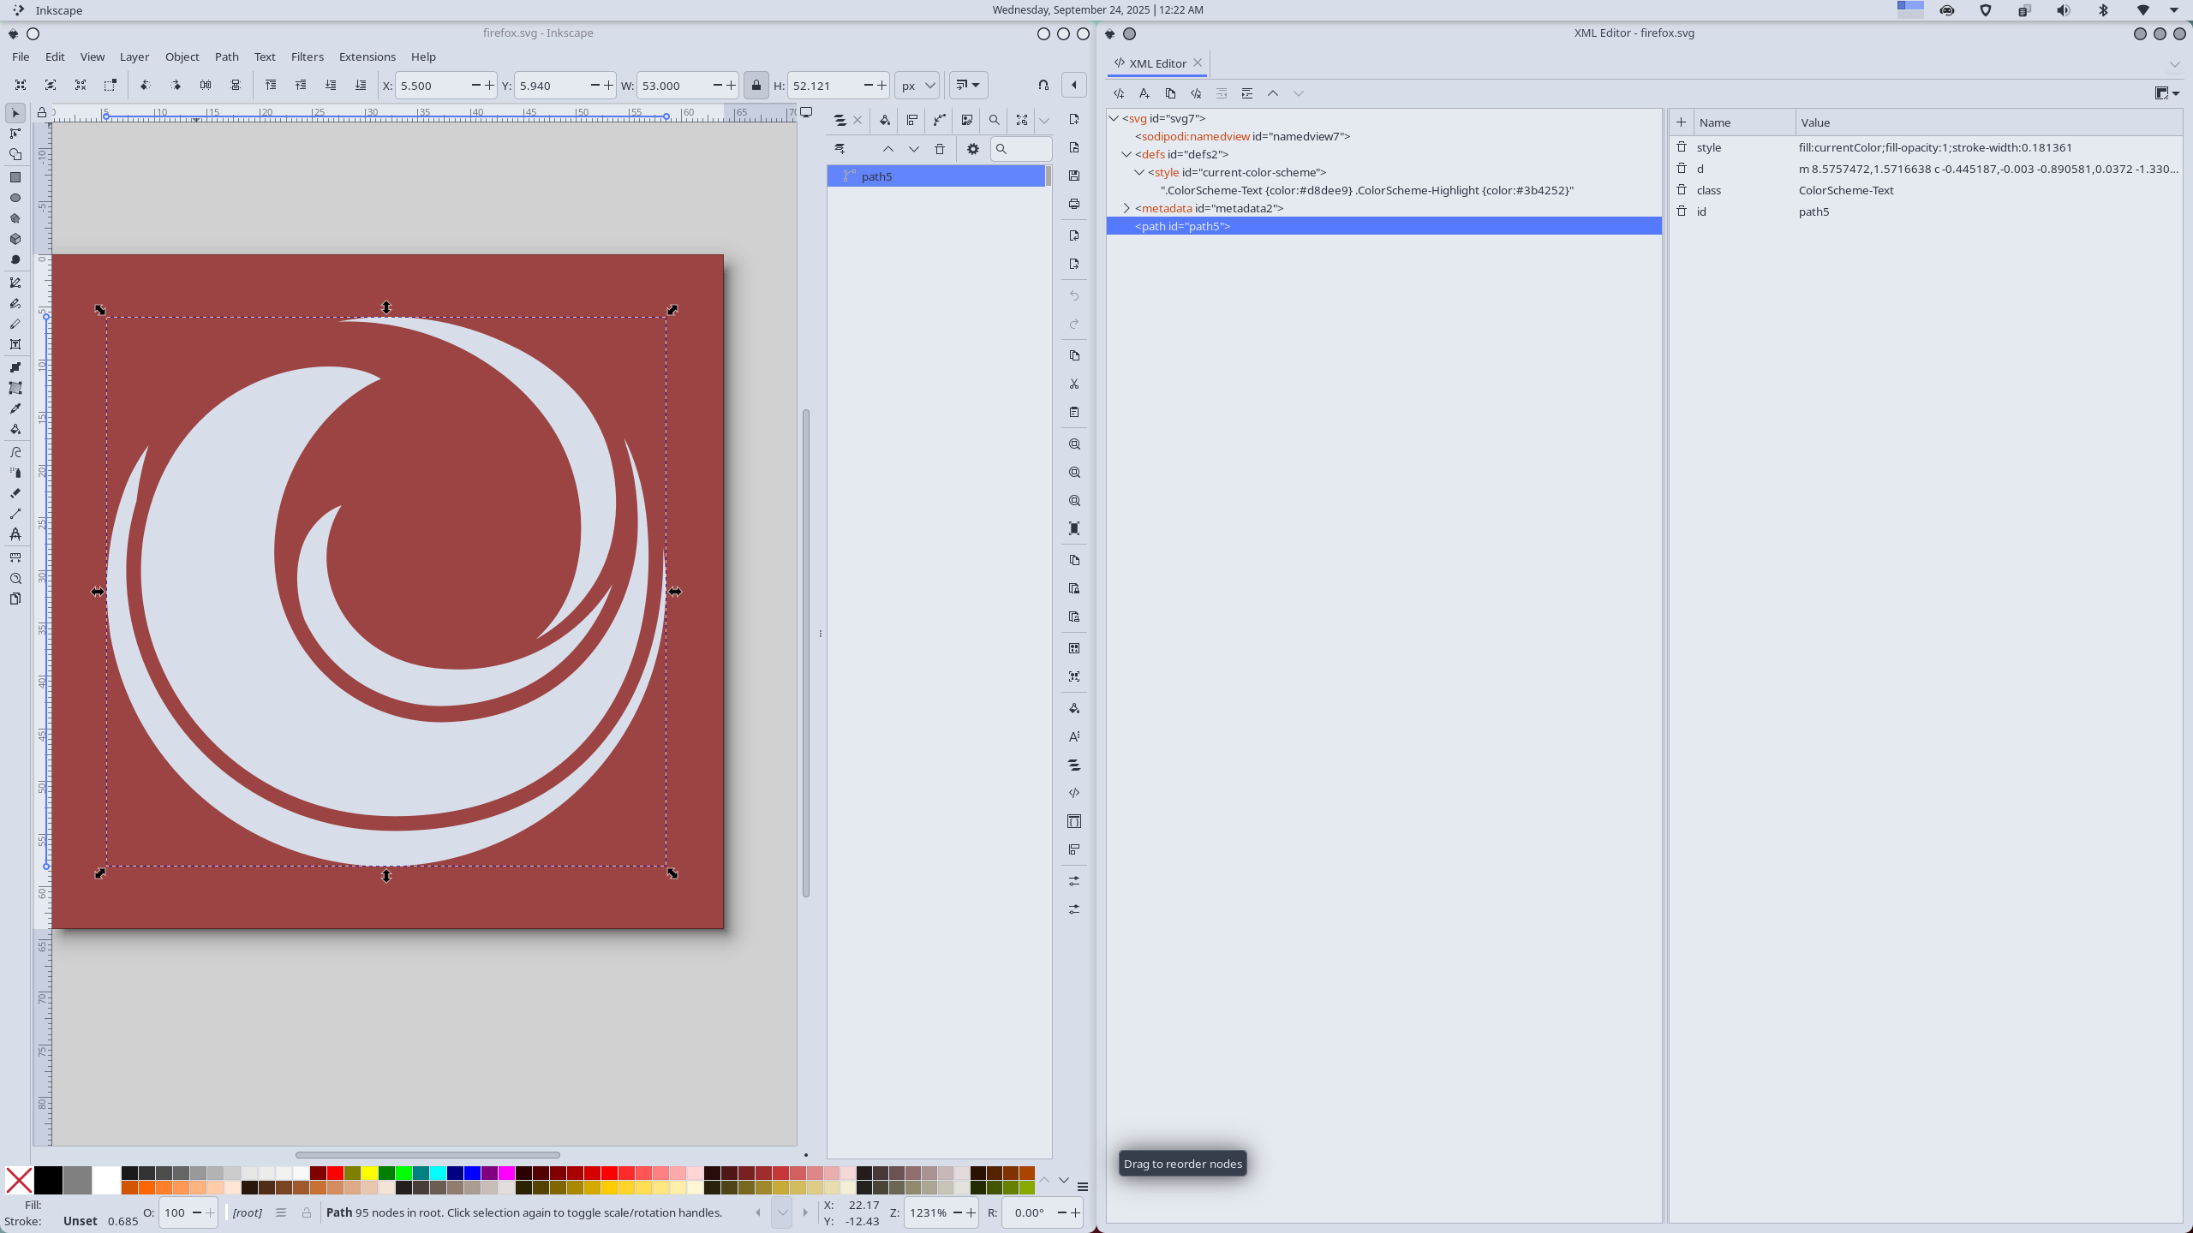2193x1233 pixels.
Task: Toggle snapping magnet button
Action: pyautogui.click(x=1043, y=85)
